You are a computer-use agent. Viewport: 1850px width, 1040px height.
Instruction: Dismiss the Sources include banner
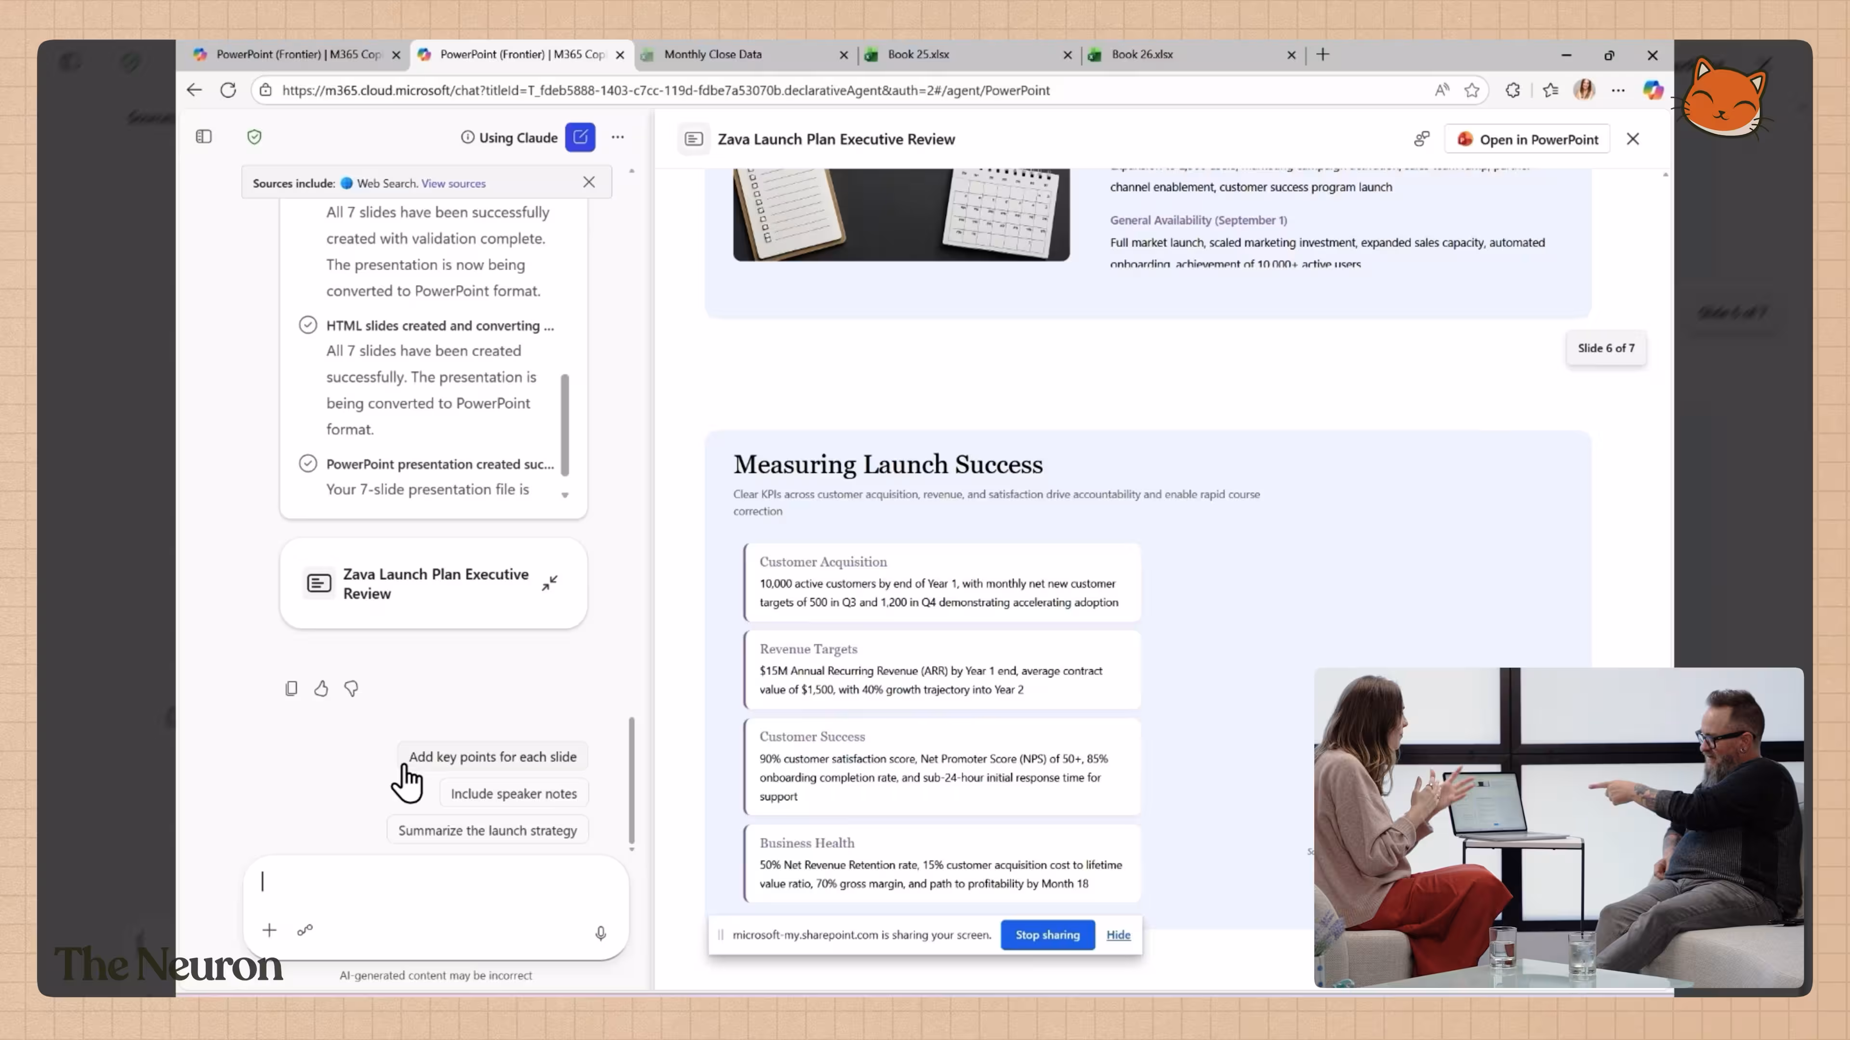point(589,182)
